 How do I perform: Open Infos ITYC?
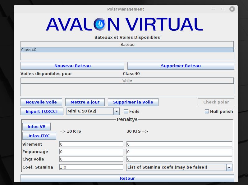pyautogui.click(x=39, y=136)
